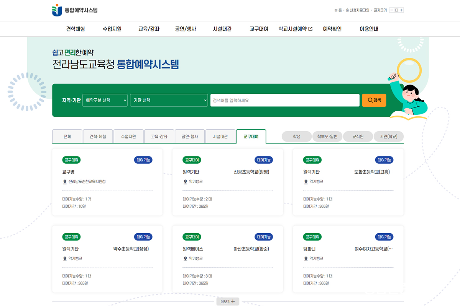Expand the 예약구분 선택 dropdown
This screenshot has width=460, height=306.
[x=105, y=100]
